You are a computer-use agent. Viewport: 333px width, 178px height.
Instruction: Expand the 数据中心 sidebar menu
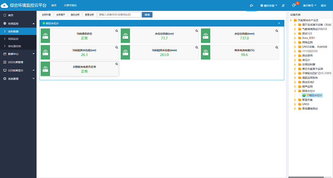(18, 54)
